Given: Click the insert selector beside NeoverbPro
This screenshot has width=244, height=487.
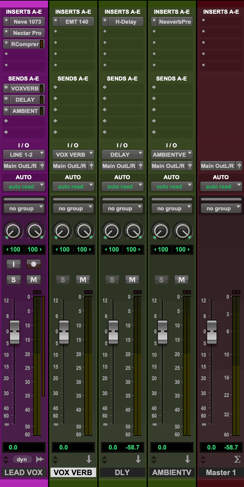Looking at the screenshot, I should pos(154,22).
